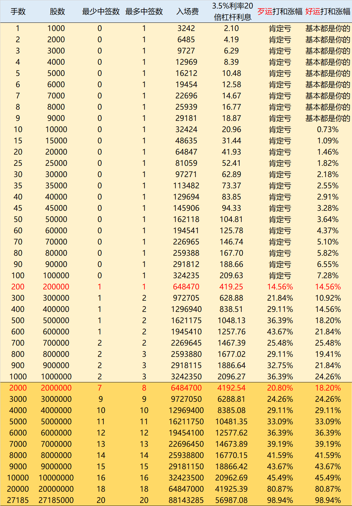Screen dimensions: 352x506
Task: Select the interest value 14.67
Action: pos(231,96)
